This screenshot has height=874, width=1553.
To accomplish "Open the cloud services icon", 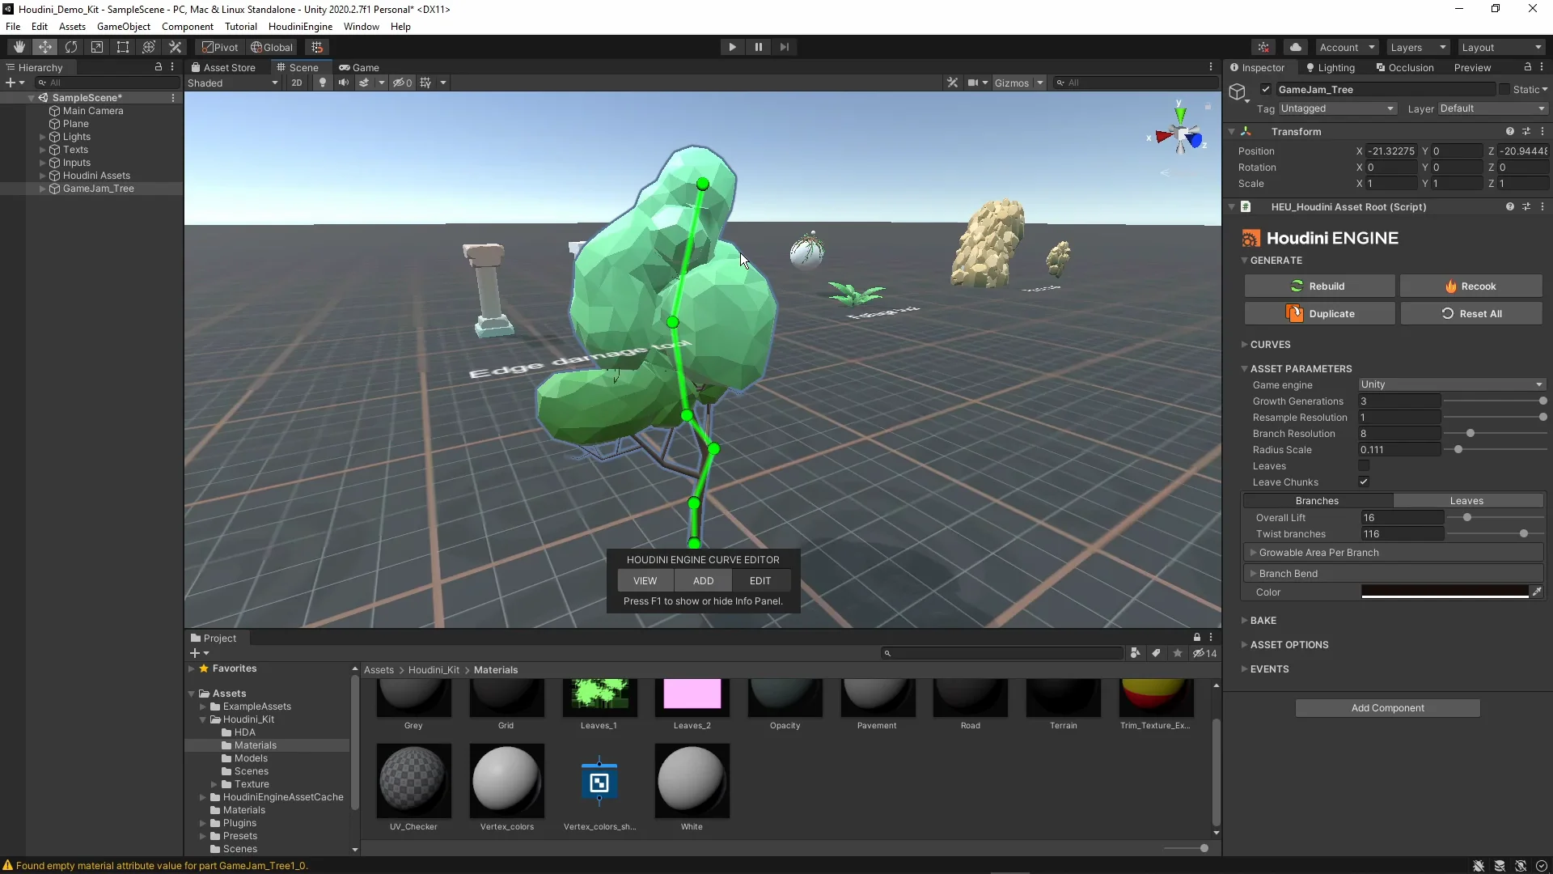I will (1295, 47).
